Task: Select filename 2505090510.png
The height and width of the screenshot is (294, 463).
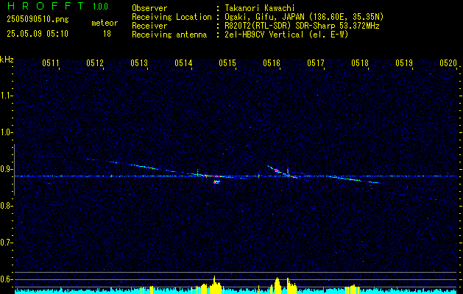Action: 38,19
